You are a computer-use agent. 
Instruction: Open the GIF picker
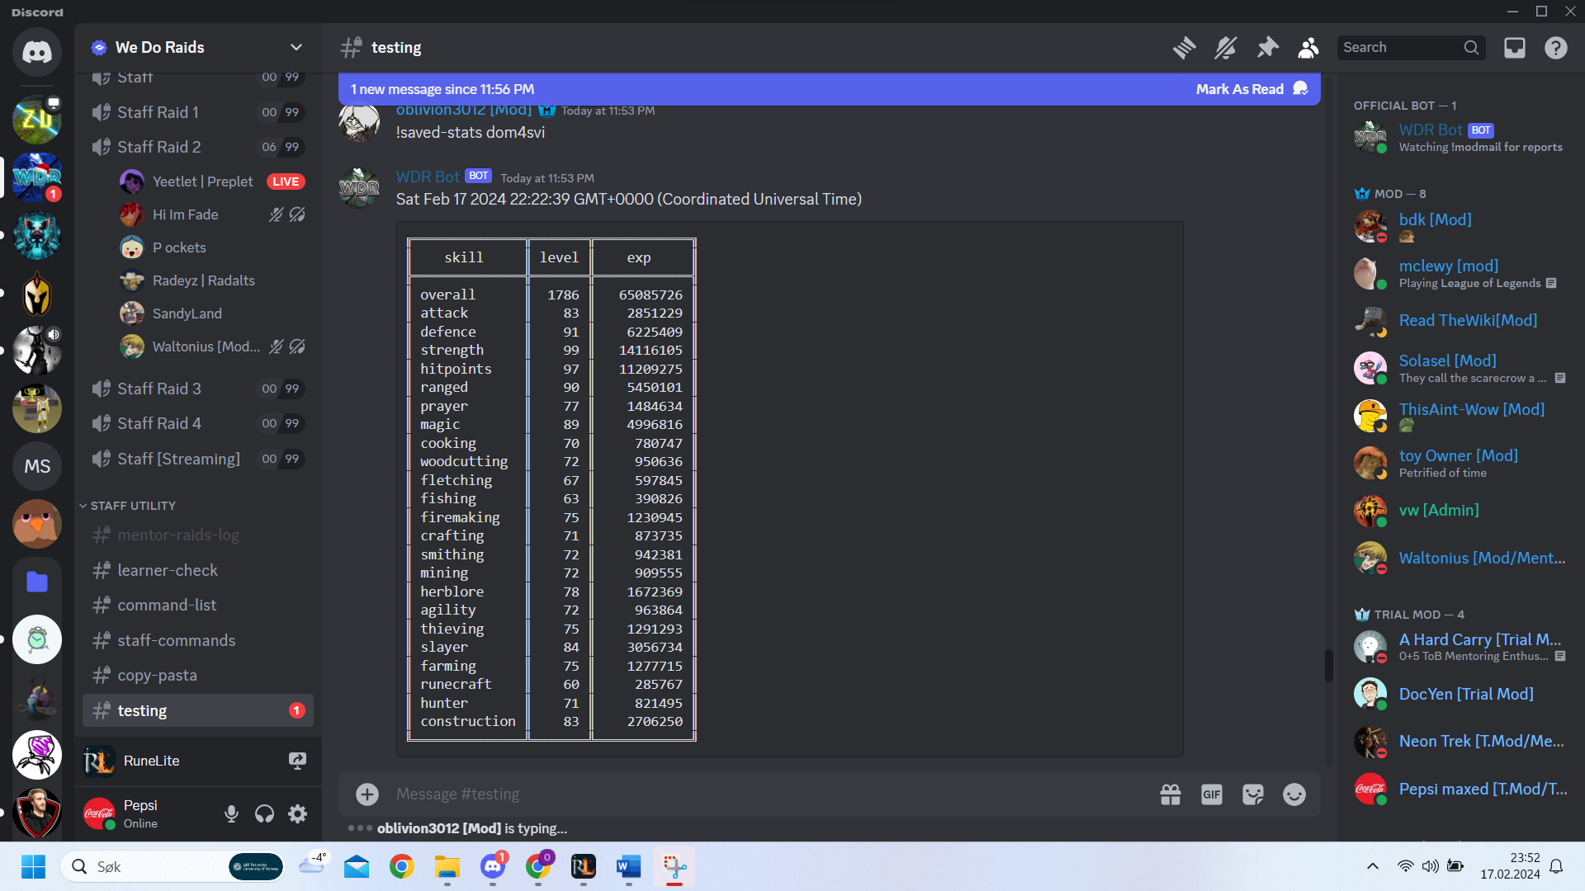coord(1212,794)
